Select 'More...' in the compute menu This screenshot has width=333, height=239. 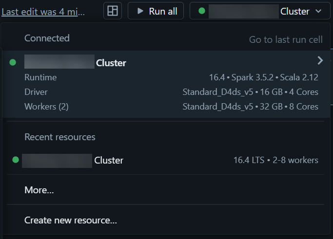39,190
